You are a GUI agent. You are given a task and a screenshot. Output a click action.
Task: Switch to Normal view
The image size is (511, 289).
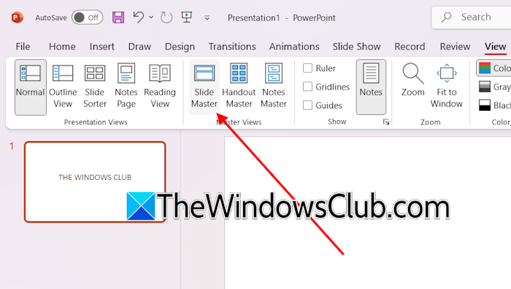31,87
